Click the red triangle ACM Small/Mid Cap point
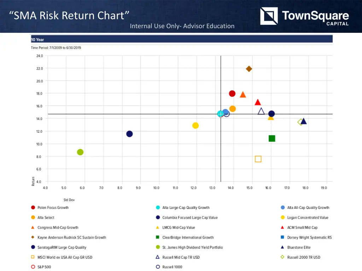The width and height of the screenshot is (362, 271). tap(258, 102)
